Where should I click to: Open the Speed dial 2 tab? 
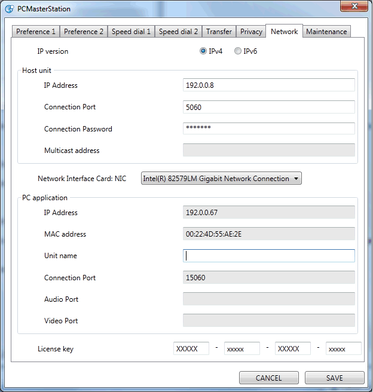pyautogui.click(x=178, y=32)
